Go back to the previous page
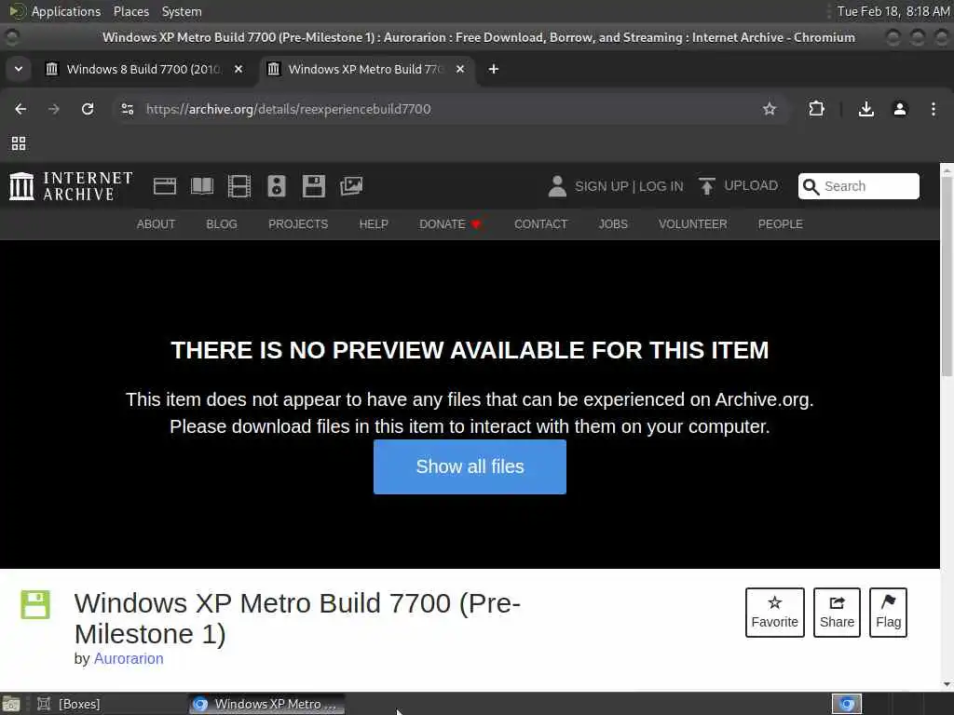The image size is (954, 715). tap(20, 109)
